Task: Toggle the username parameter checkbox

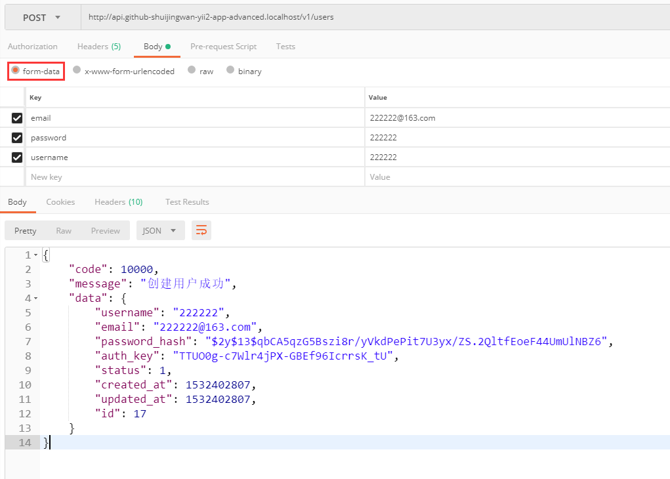Action: [17, 157]
